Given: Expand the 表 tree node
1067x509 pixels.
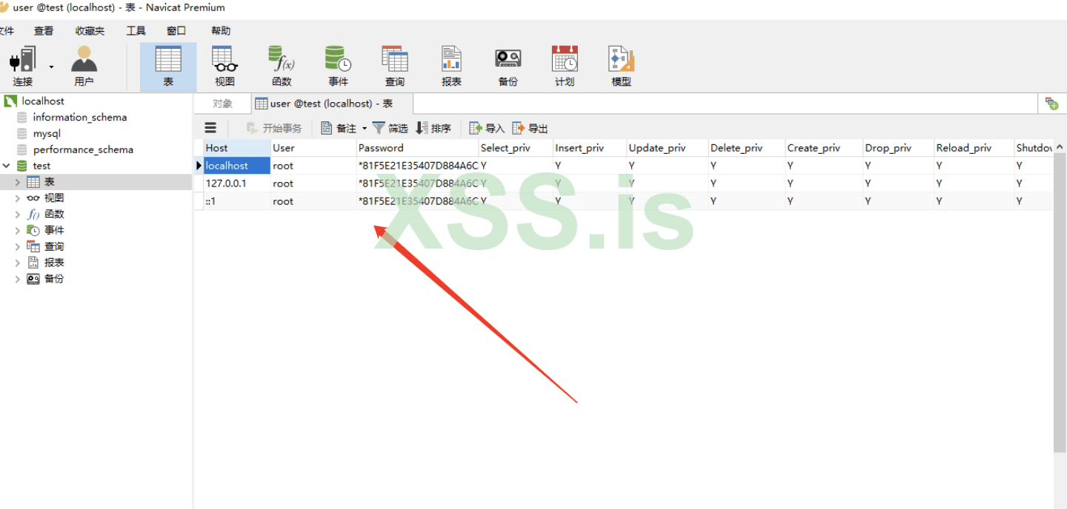Looking at the screenshot, I should [x=18, y=182].
